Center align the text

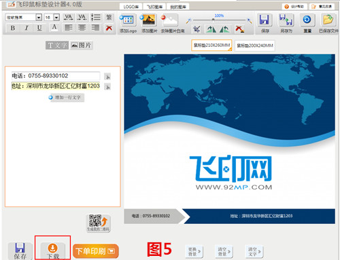[82, 28]
